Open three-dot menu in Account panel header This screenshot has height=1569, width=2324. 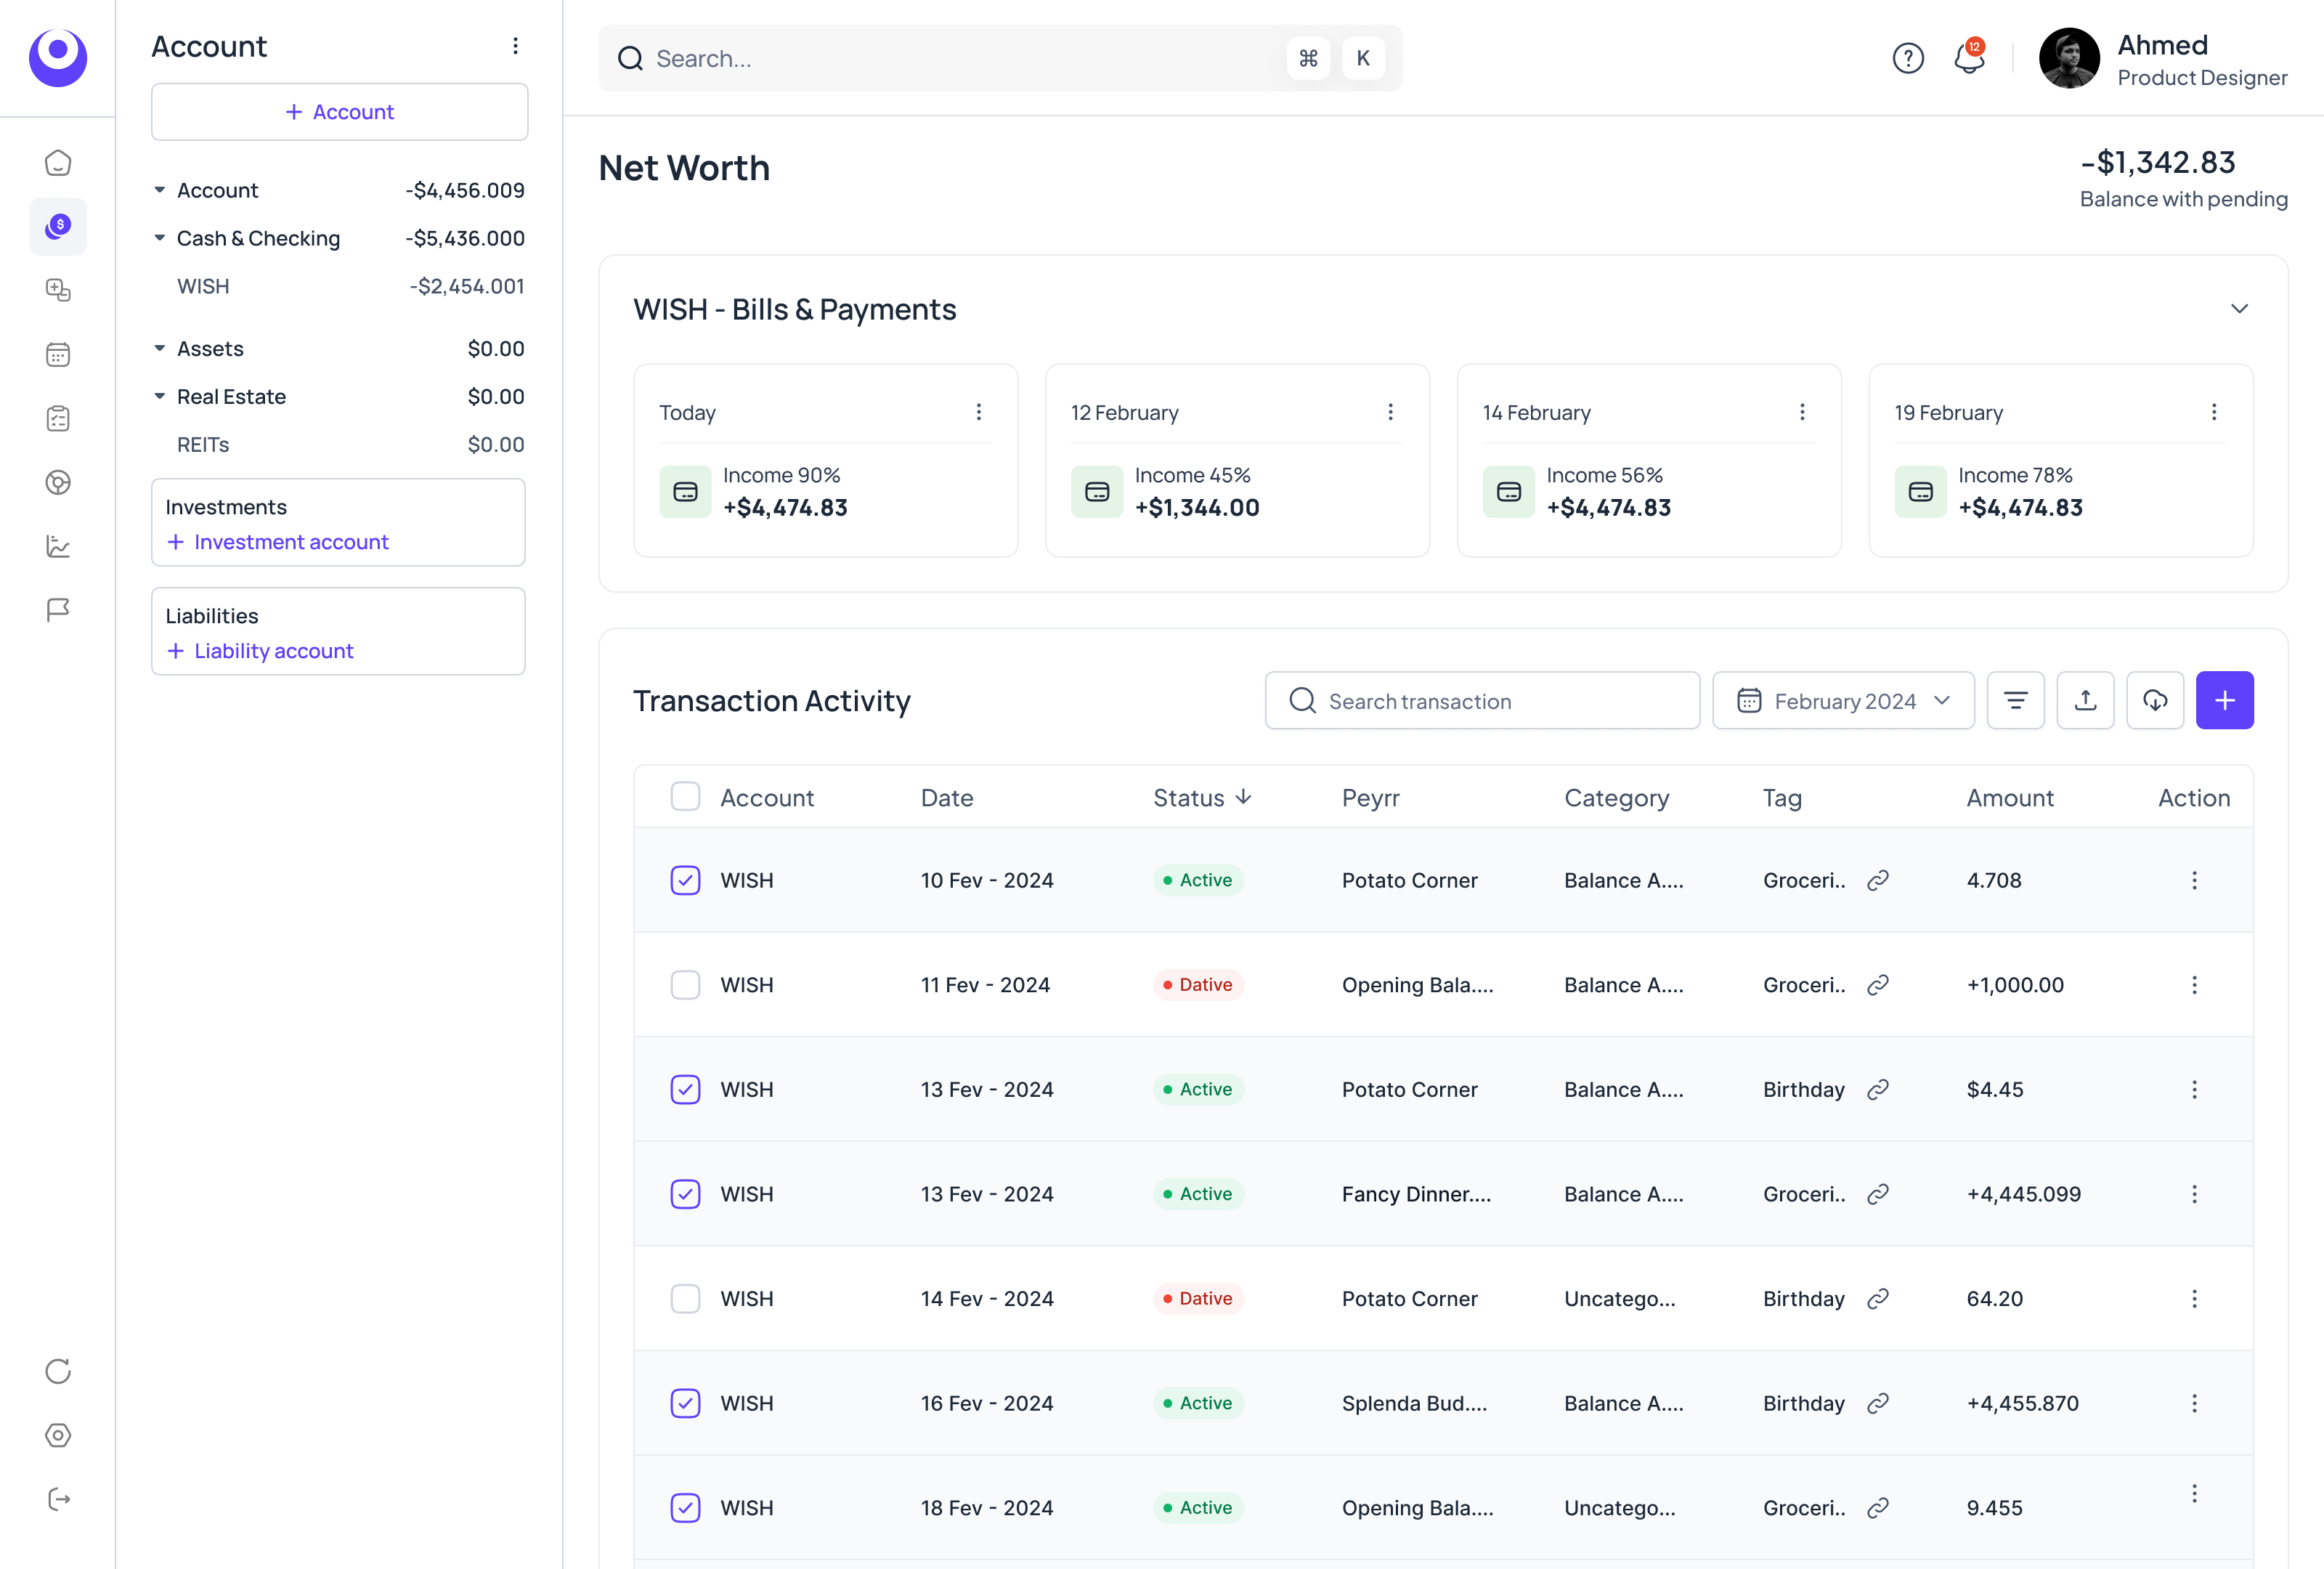tap(515, 46)
